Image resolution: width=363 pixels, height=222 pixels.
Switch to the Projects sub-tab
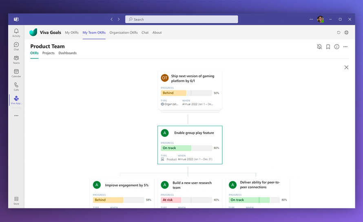pos(49,53)
